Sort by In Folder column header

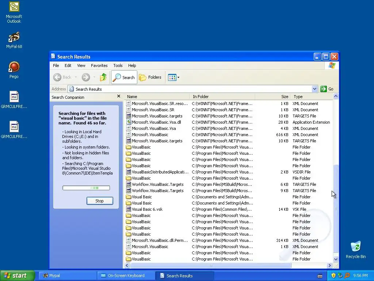(x=222, y=97)
